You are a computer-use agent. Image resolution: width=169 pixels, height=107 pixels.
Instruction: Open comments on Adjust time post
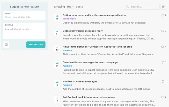[x=164, y=47]
